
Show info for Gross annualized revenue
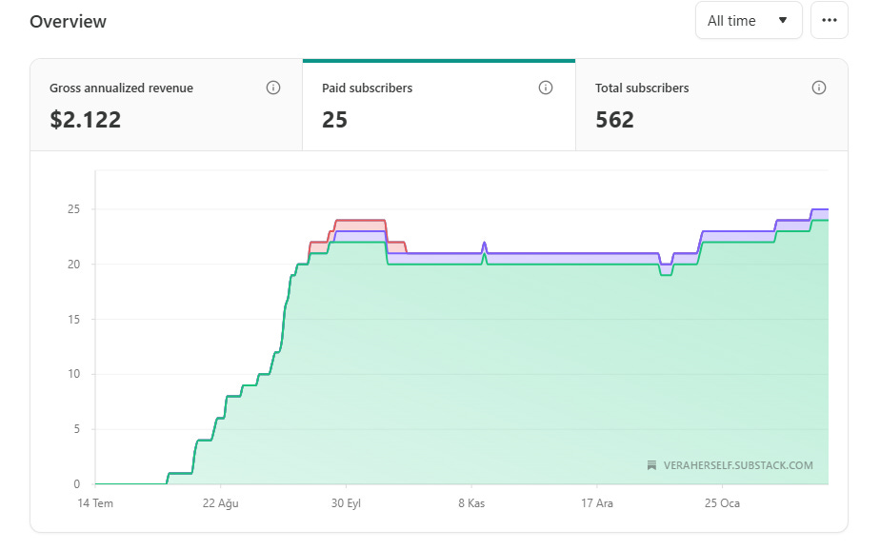coord(272,88)
